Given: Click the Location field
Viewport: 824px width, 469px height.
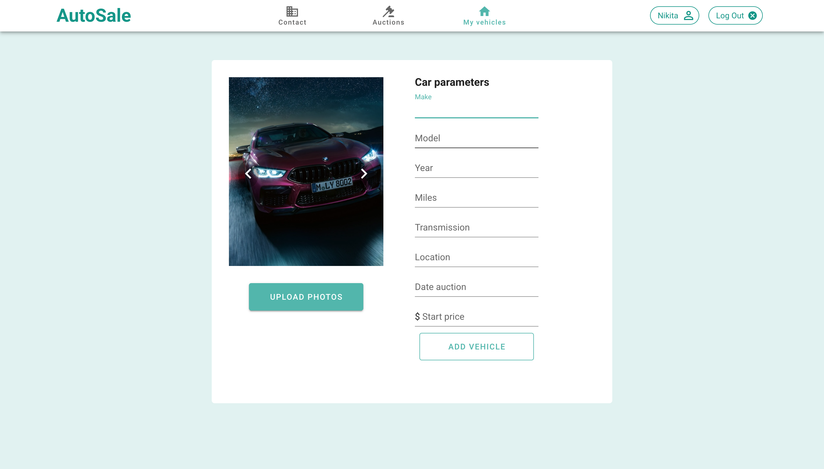Looking at the screenshot, I should 476,257.
